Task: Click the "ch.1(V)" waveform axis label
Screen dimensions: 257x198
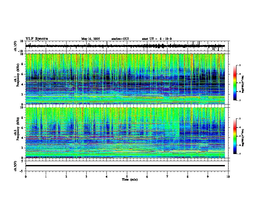Action: pos(16,46)
